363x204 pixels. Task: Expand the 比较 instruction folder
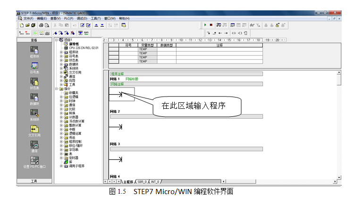(x=61, y=109)
